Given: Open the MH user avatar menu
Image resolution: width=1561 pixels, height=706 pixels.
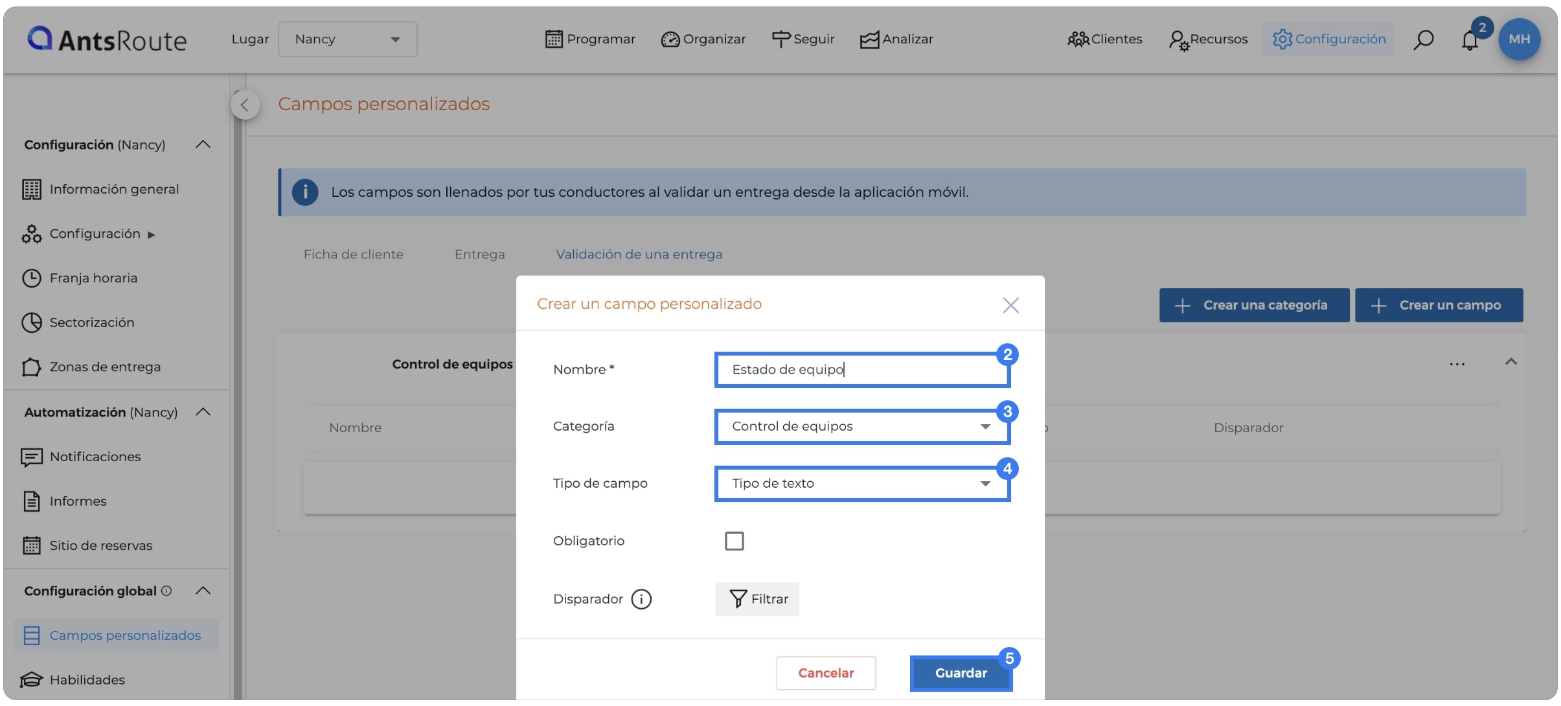Looking at the screenshot, I should pyautogui.click(x=1519, y=39).
